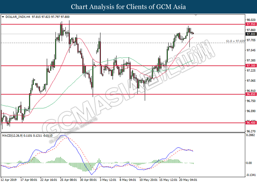This screenshot has width=257, height=183.
Task: Click the 97.300 red price label
Action: pos(251,66)
